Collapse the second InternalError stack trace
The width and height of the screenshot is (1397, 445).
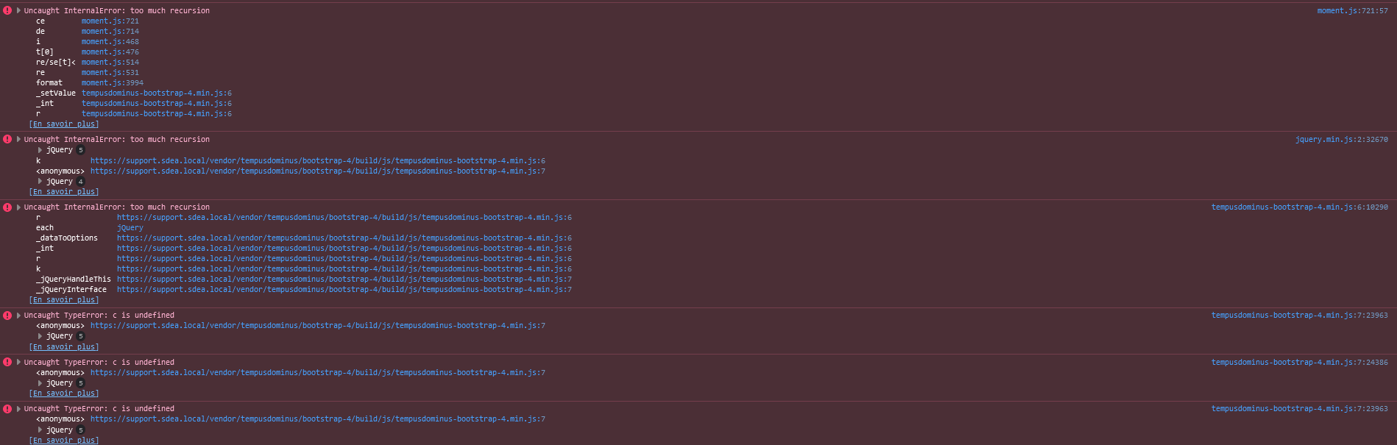coord(18,139)
